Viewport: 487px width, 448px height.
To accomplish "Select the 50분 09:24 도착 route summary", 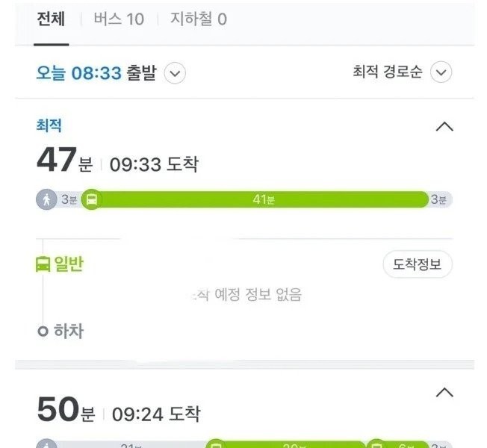I will (x=120, y=410).
